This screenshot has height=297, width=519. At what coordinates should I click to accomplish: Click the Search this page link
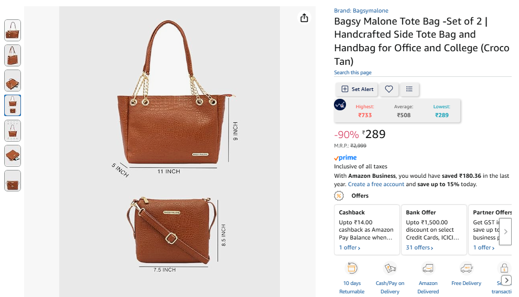tap(352, 72)
